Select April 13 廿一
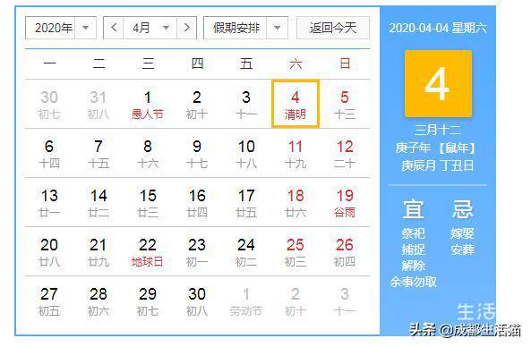This screenshot has width=531, height=347. click(49, 202)
